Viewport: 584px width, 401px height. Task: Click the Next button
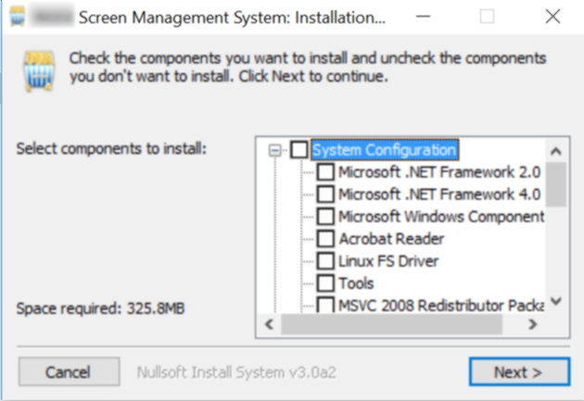click(x=519, y=372)
